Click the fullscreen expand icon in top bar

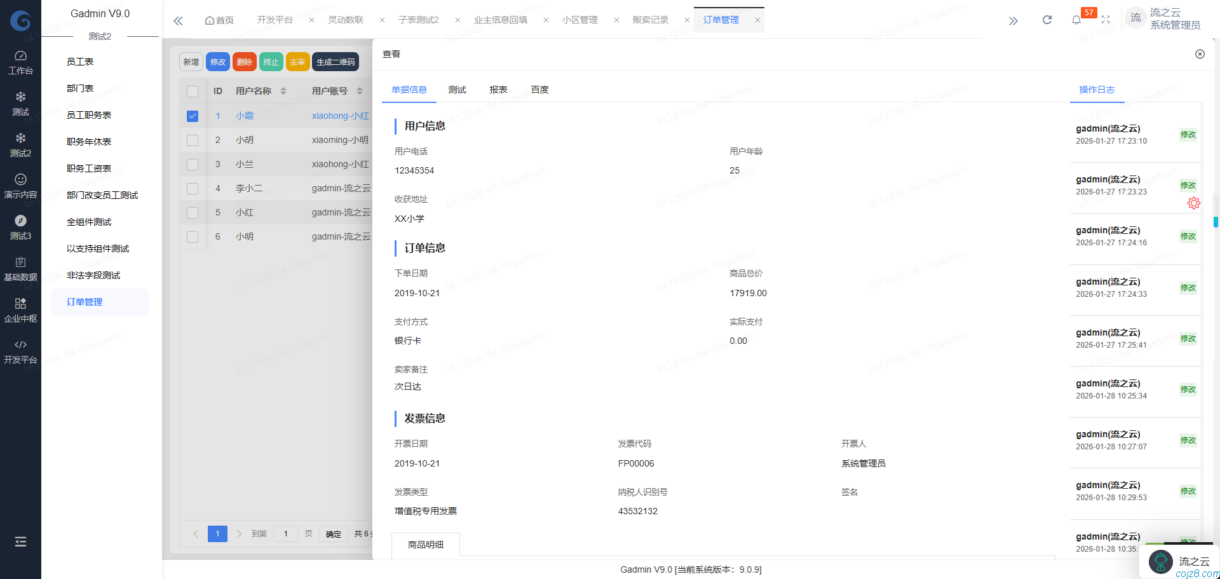pos(1106,20)
